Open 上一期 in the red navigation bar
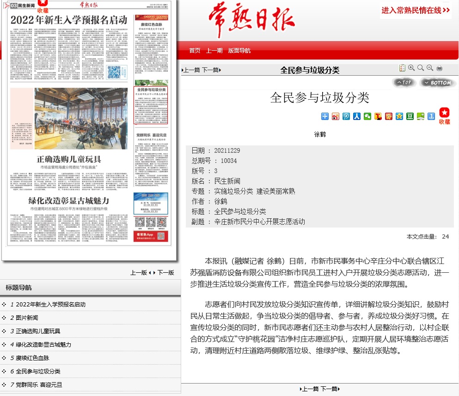The height and width of the screenshot is (396, 459). [214, 51]
